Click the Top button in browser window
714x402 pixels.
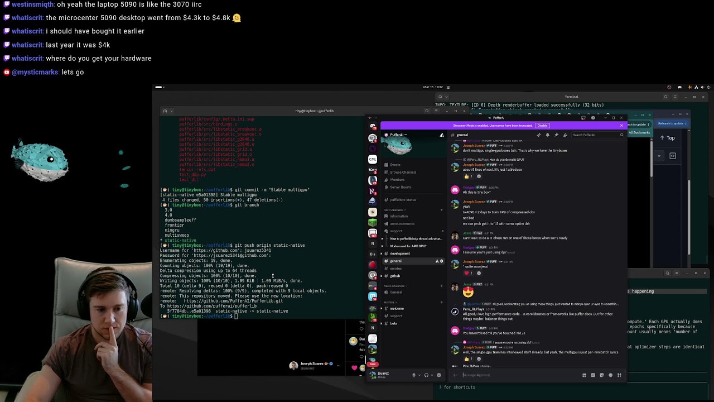[667, 138]
